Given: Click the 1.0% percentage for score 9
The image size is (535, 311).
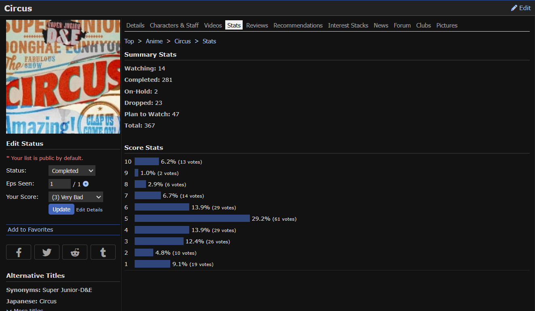Looking at the screenshot, I should click(148, 173).
